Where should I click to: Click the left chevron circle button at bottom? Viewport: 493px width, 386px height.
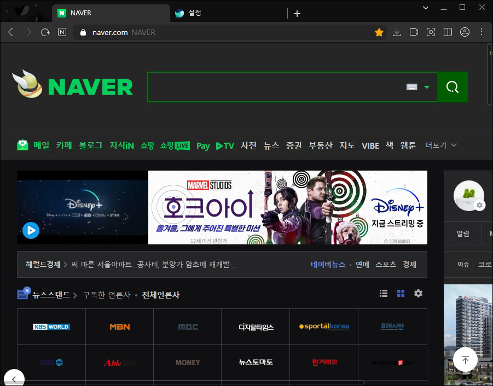(14, 379)
